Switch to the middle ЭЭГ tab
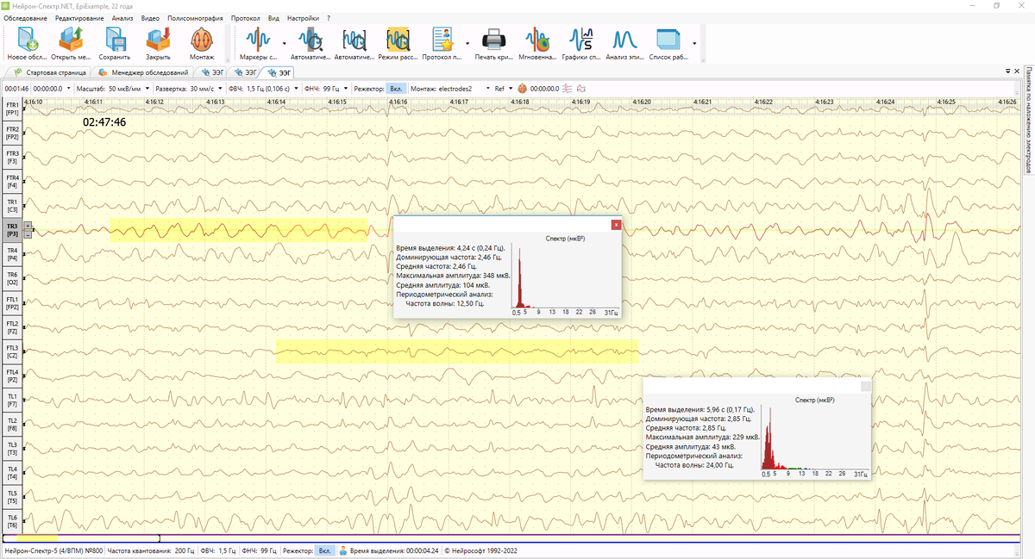This screenshot has height=559, width=1035. coord(244,72)
